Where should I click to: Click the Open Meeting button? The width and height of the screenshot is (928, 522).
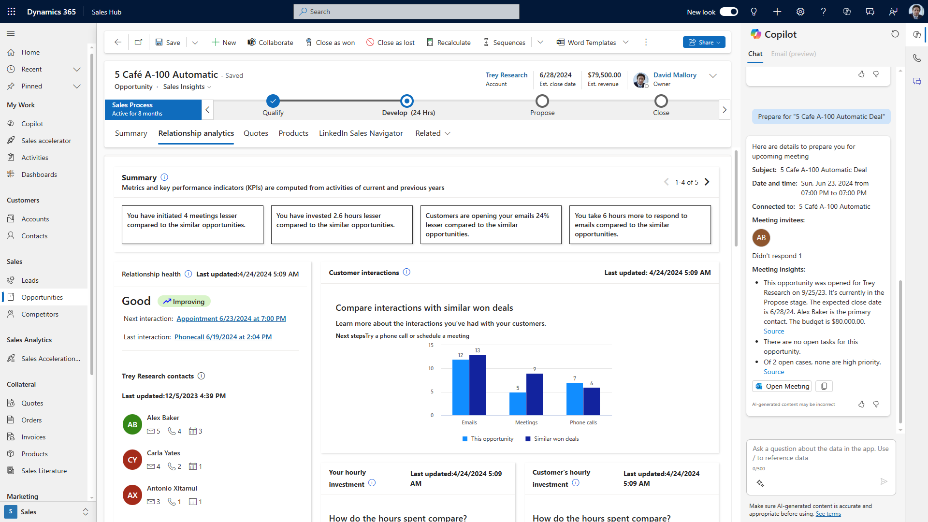[x=782, y=386]
